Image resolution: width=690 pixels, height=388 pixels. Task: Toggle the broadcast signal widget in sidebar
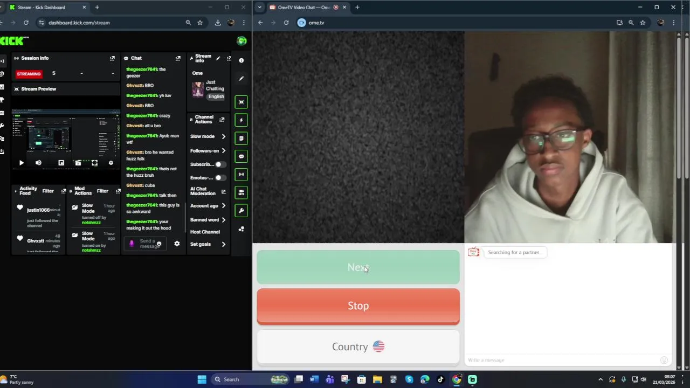241,174
